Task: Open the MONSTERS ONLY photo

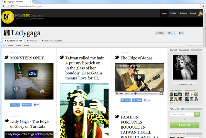Action: tap(29, 81)
